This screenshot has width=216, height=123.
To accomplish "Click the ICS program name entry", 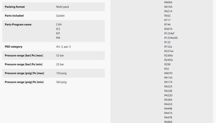I will [58, 29].
